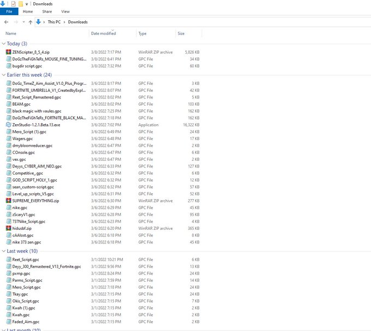Go up one folder level arrow
The width and height of the screenshot is (371, 331).
pos(30,22)
